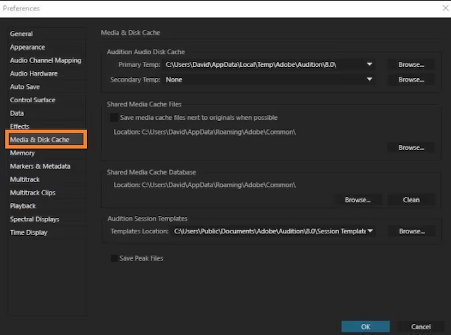Expand the Templates Location dropdown arrow
Image resolution: width=451 pixels, height=335 pixels.
[370, 231]
